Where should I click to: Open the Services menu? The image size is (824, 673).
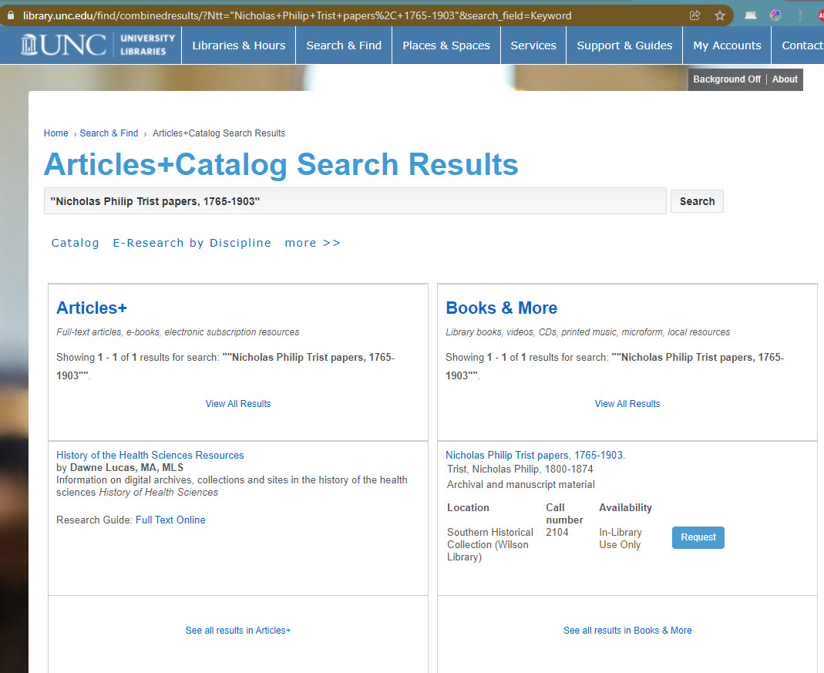point(533,45)
